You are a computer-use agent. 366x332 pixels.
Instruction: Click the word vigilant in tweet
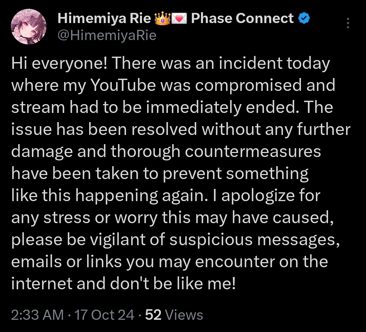click(x=118, y=240)
